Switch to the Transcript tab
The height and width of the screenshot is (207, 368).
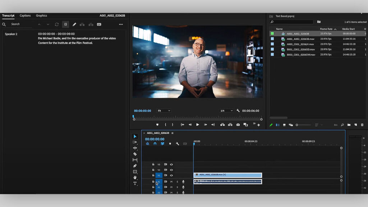(x=8, y=15)
